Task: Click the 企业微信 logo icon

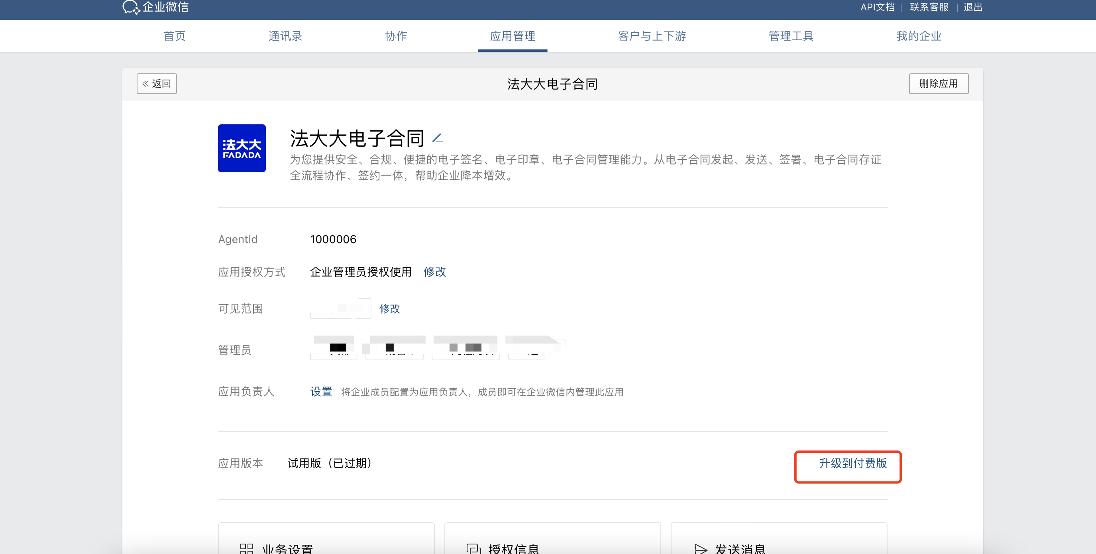Action: pos(131,7)
